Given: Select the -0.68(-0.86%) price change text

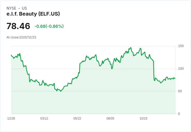Looking at the screenshot, I should click(49, 26).
